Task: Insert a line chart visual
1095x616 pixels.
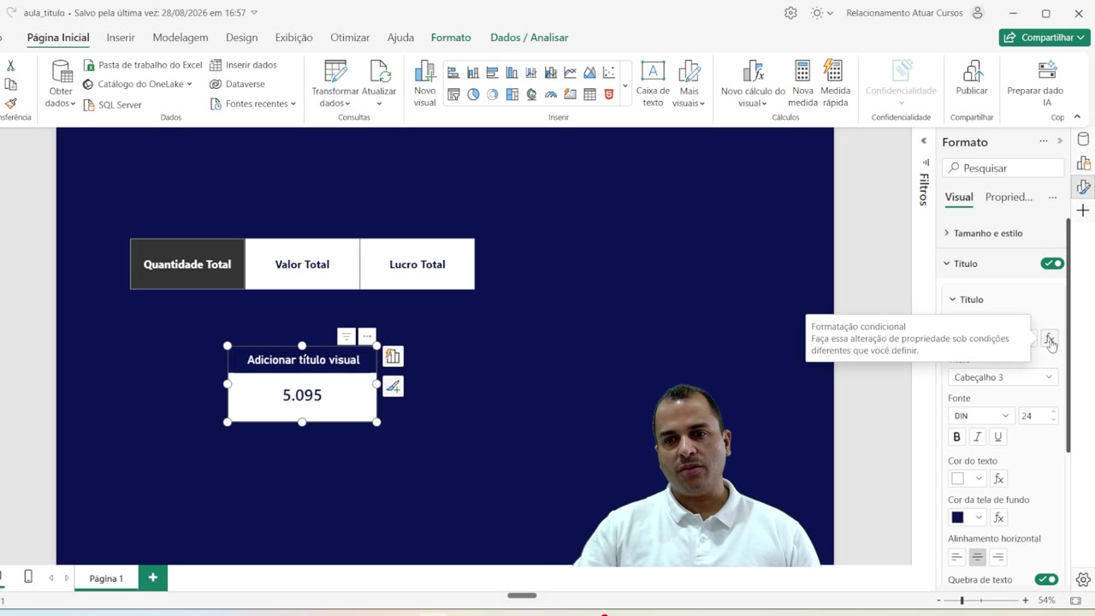Action: [570, 73]
